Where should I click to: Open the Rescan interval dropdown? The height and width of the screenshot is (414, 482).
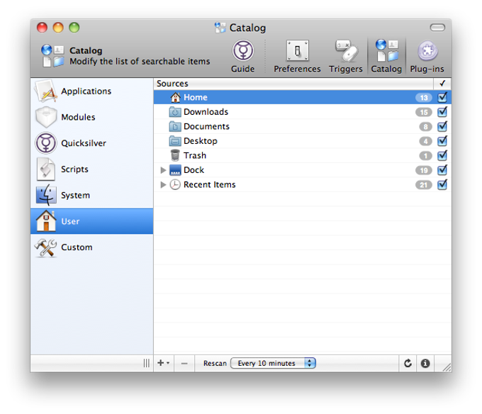pyautogui.click(x=273, y=363)
